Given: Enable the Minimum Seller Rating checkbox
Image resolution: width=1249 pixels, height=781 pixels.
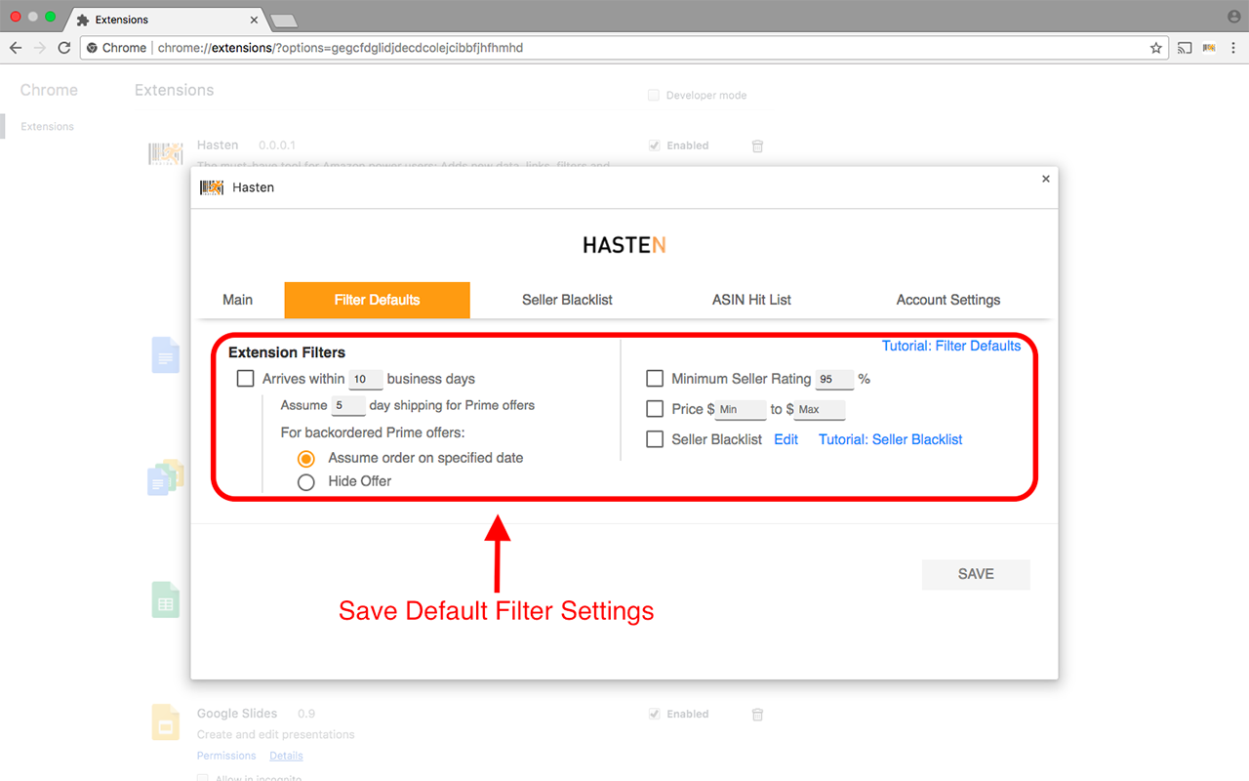Looking at the screenshot, I should (x=655, y=379).
